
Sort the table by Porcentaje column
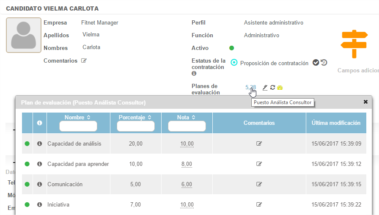click(135, 117)
